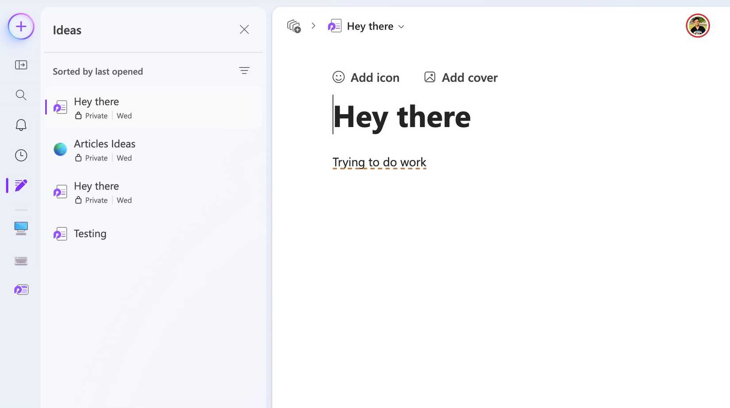
Task: Toggle the filter on the Ideas list
Action: (x=244, y=70)
